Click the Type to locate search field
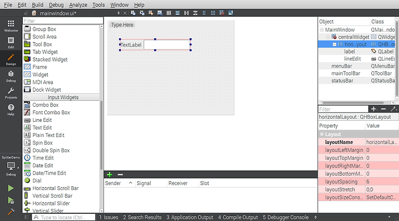The width and height of the screenshot is (399, 221). click(x=64, y=218)
